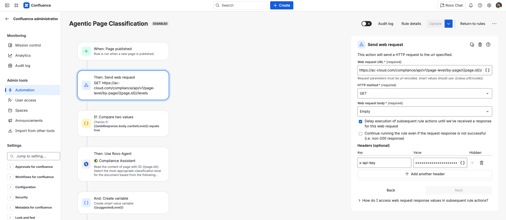Open the HTTP method dropdown
506x220 pixels.
tap(425, 93)
